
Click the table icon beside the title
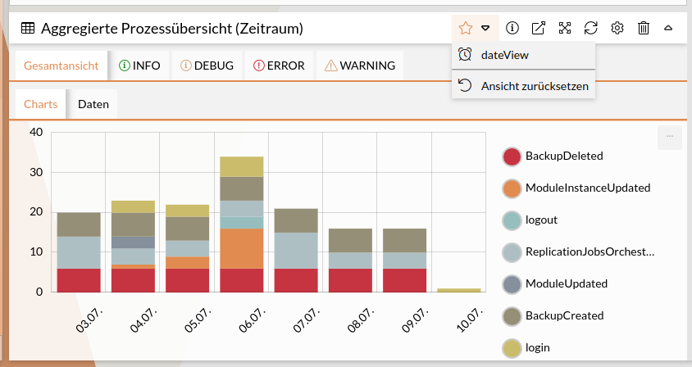(28, 28)
